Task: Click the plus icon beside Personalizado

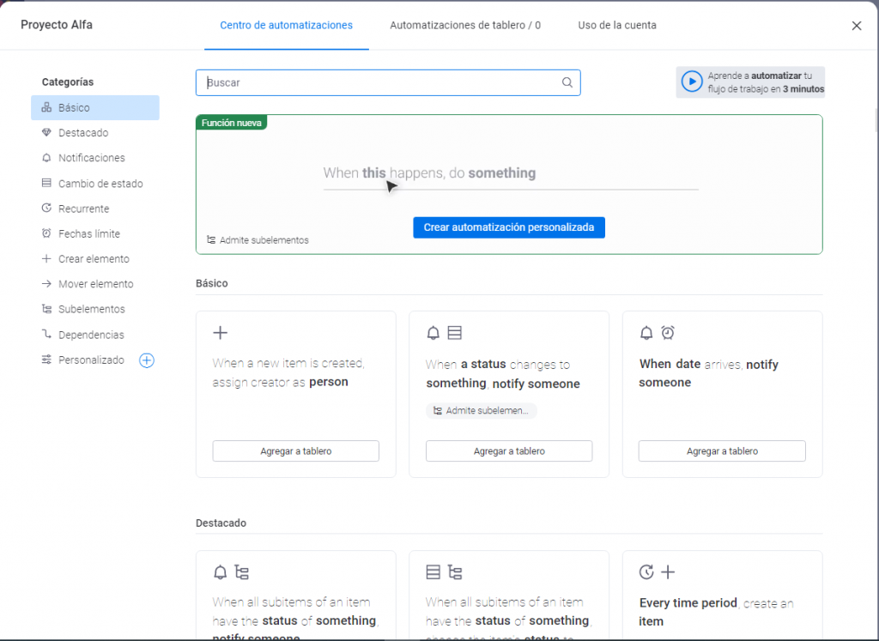Action: [x=147, y=360]
